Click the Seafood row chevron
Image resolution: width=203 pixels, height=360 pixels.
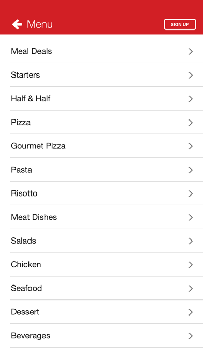pos(191,289)
